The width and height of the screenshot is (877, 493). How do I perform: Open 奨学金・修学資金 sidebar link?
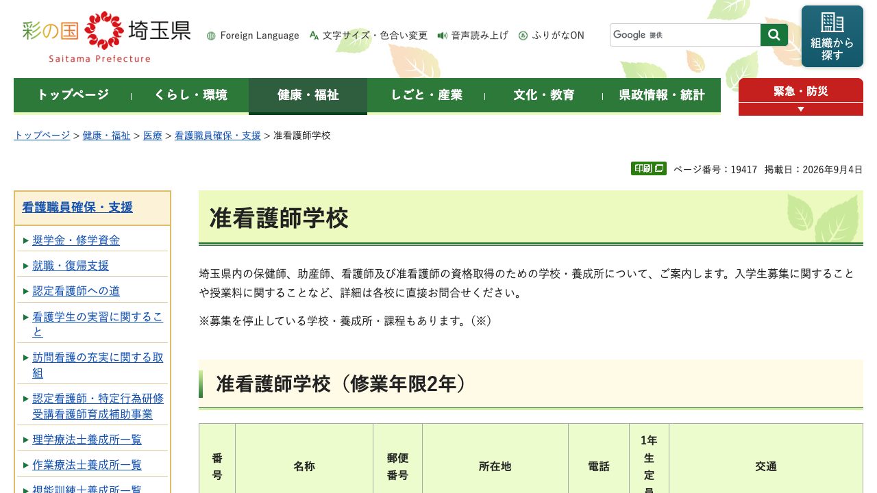pyautogui.click(x=76, y=240)
